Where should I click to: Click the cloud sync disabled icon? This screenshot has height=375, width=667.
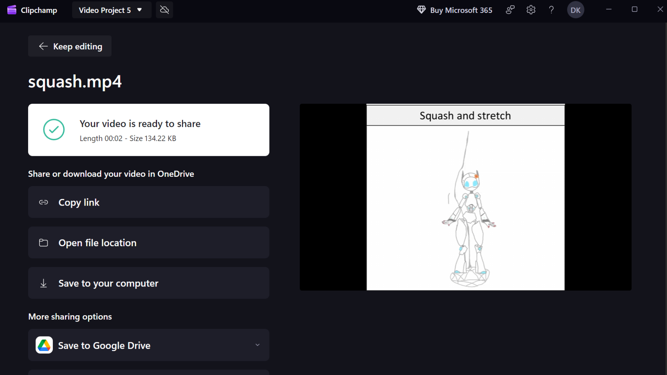164,10
